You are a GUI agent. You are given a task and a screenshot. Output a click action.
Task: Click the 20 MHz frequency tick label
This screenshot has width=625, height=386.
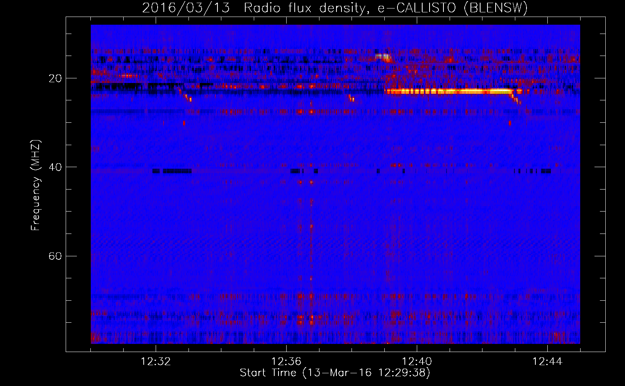(x=55, y=78)
